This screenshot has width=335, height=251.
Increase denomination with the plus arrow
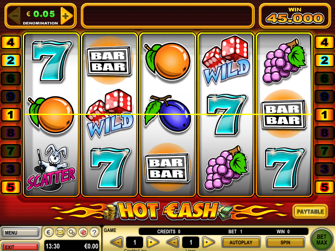[x=66, y=16]
